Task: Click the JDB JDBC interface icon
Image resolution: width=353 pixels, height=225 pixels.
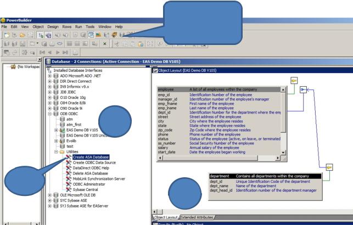Action: pyautogui.click(x=56, y=92)
